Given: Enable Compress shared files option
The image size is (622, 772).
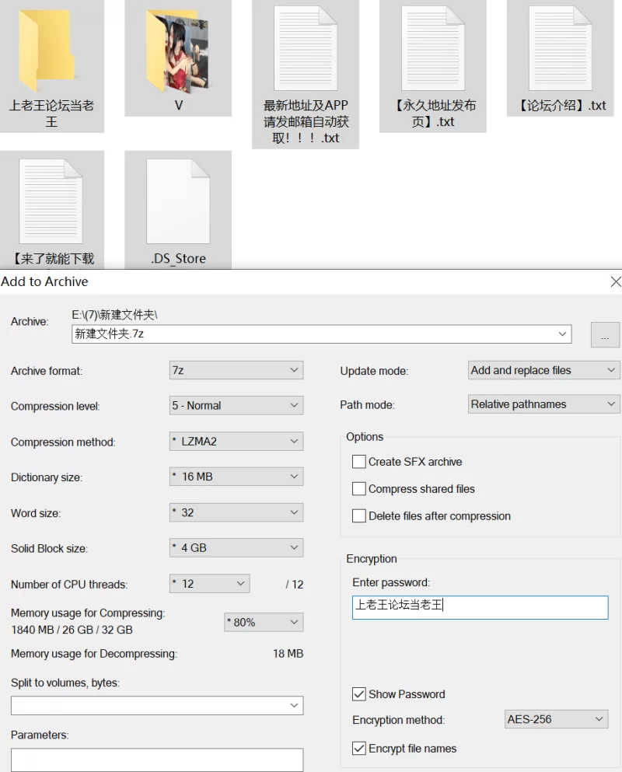Looking at the screenshot, I should point(359,489).
